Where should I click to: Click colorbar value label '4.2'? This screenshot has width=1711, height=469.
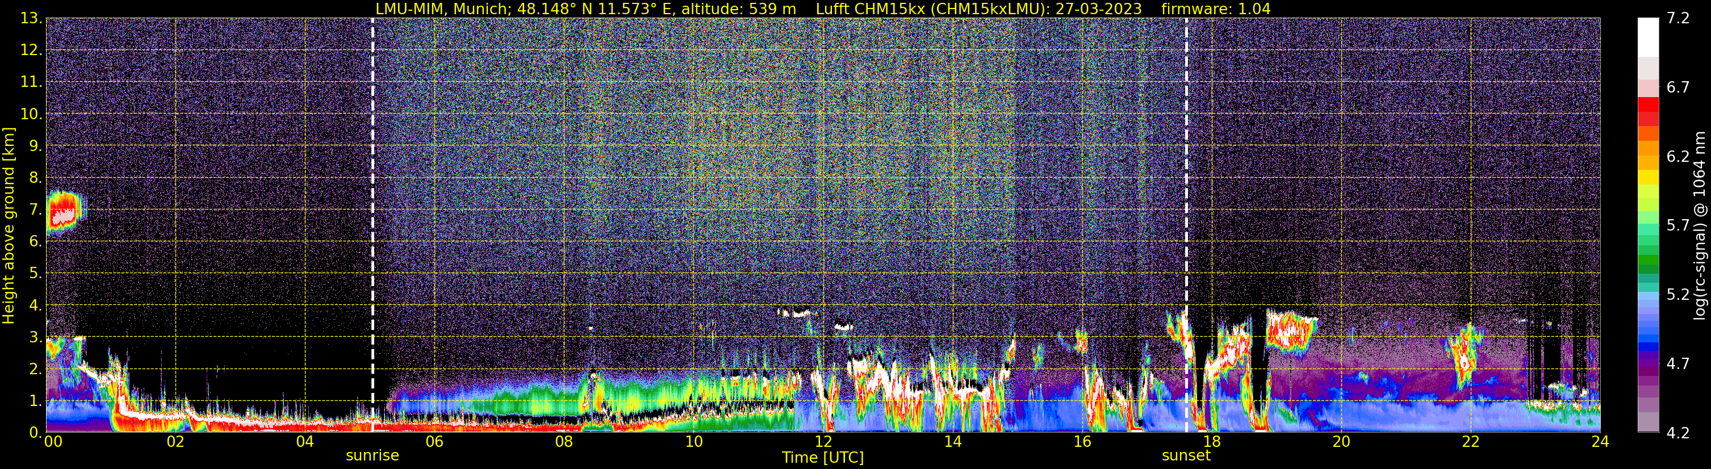(x=1678, y=433)
